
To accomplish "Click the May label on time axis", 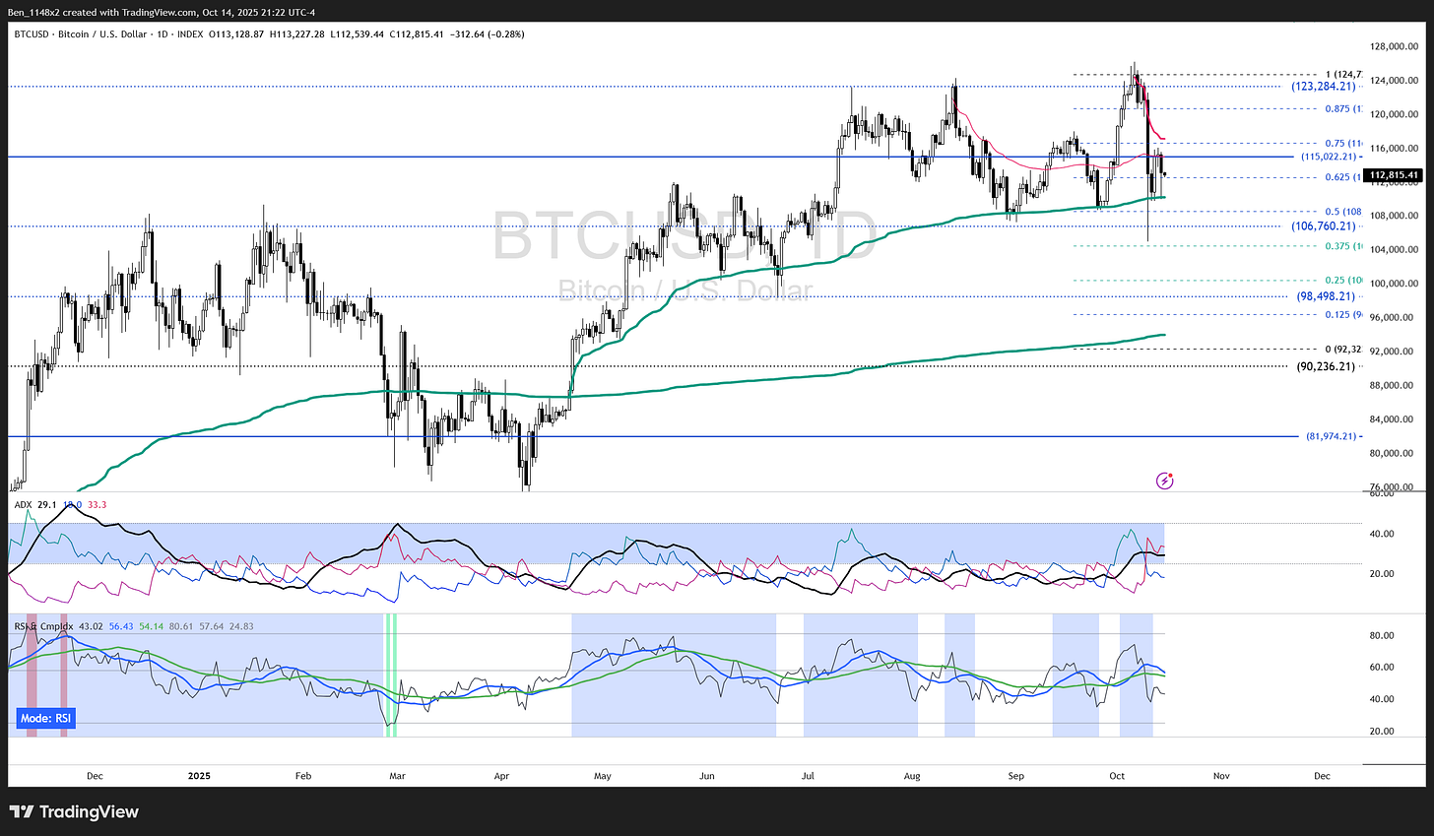I will (x=603, y=776).
